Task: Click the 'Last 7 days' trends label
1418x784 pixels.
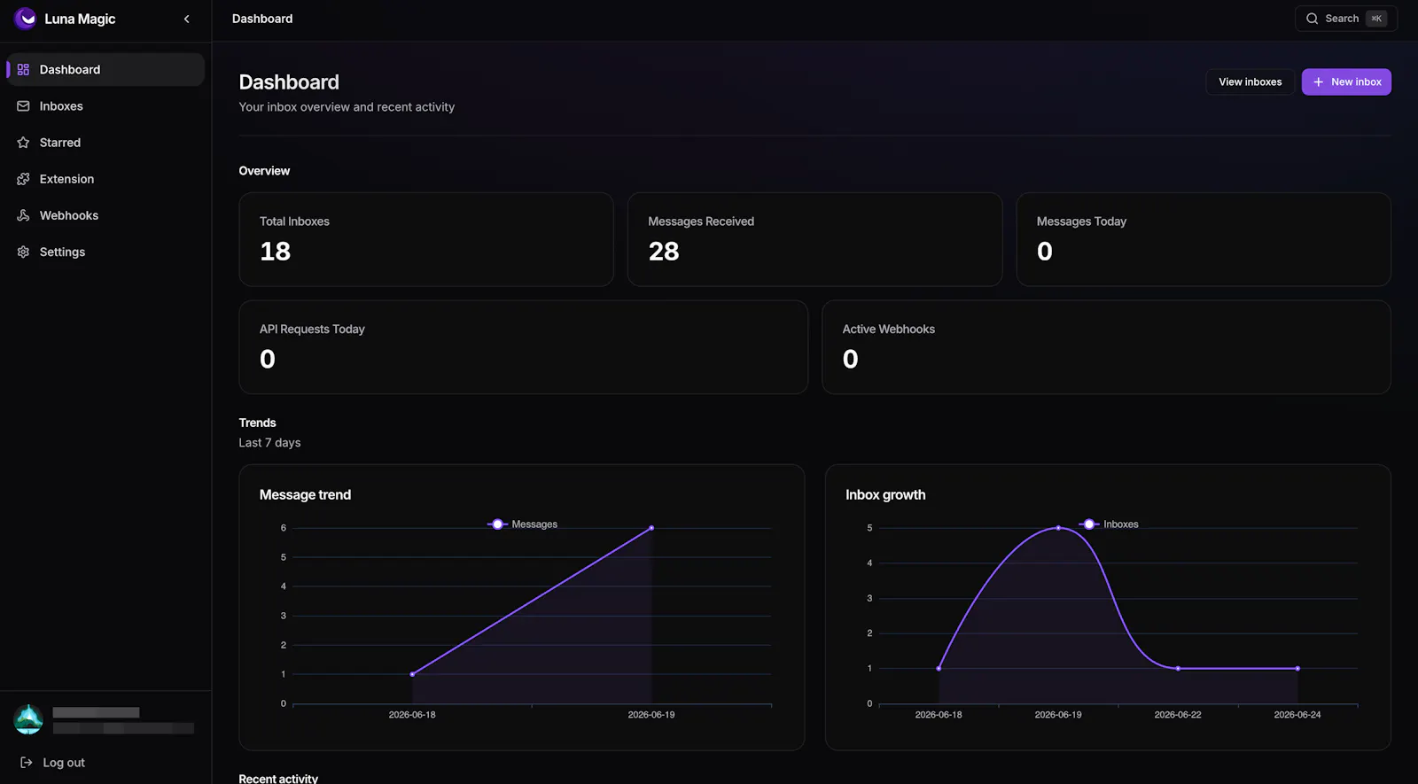Action: (269, 443)
